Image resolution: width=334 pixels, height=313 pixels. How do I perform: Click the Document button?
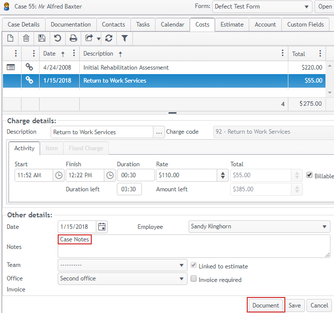(265, 305)
